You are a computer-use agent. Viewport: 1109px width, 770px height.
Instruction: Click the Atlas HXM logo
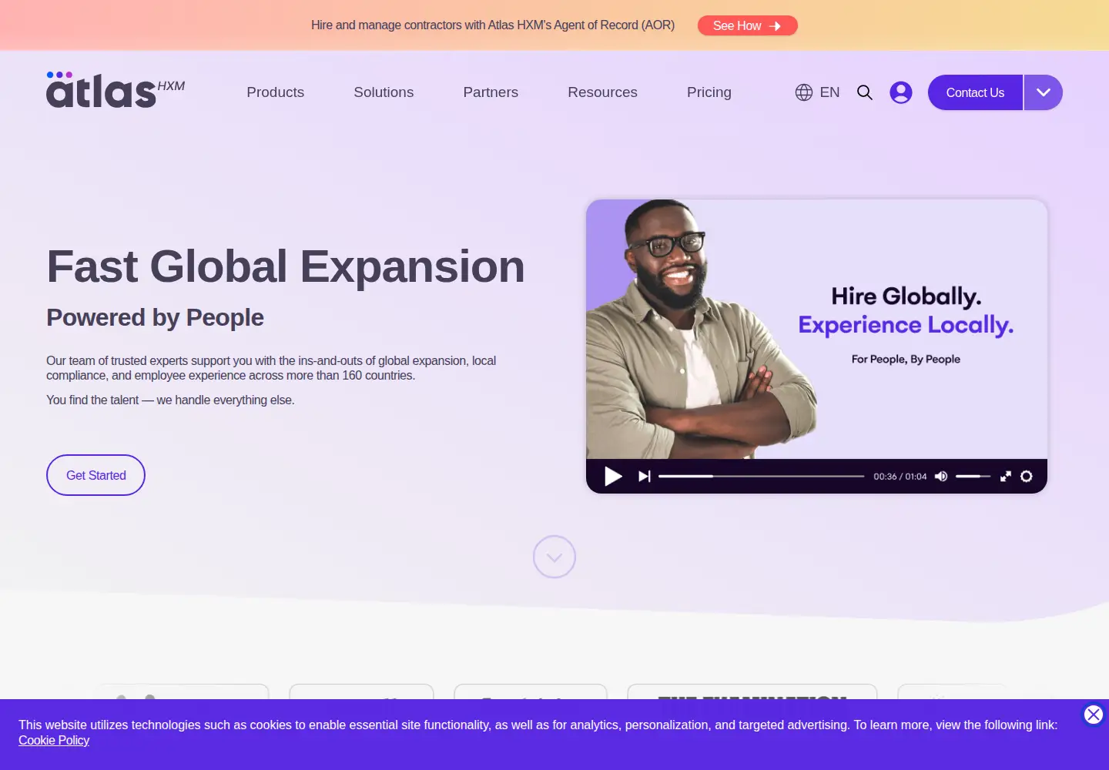click(116, 90)
